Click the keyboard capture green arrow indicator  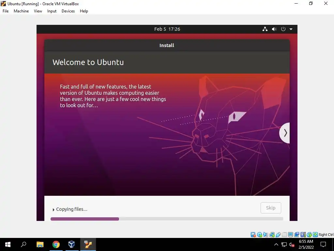pos(315,235)
